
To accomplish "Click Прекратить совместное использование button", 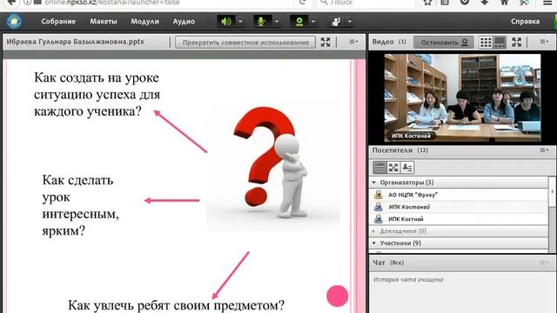I will (x=245, y=43).
